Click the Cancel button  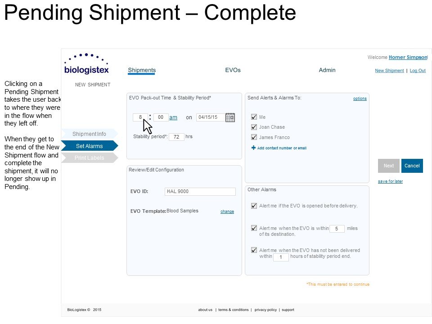(412, 166)
